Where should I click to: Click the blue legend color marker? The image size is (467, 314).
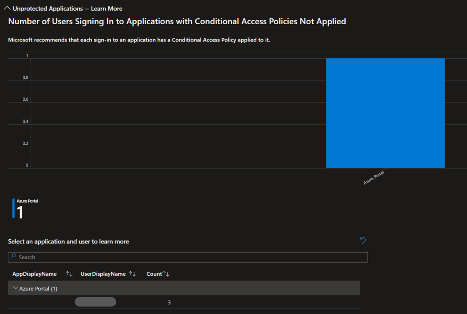point(13,208)
